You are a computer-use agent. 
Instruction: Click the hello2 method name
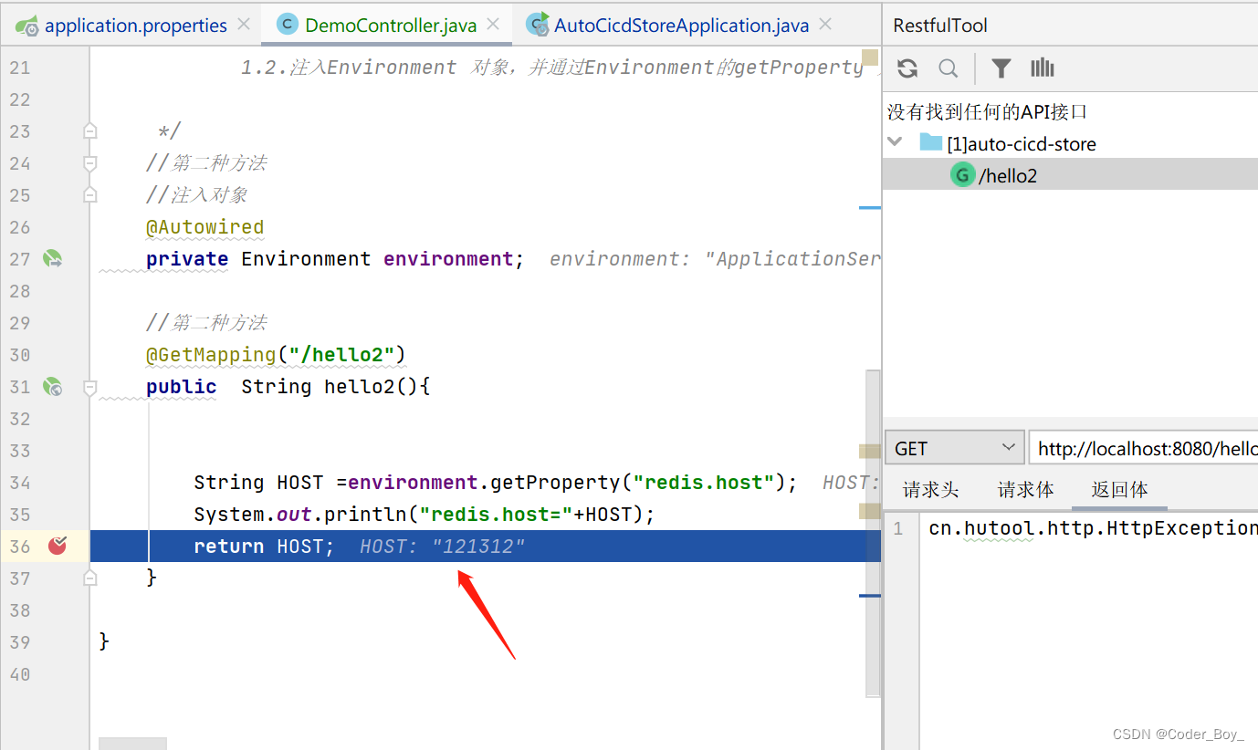[x=359, y=387]
